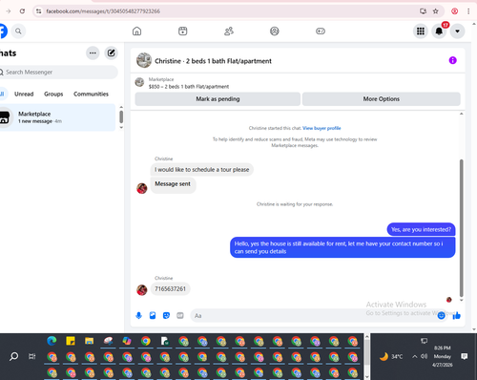Open the Friends icon in top navigation
477x380 pixels.
point(229,32)
